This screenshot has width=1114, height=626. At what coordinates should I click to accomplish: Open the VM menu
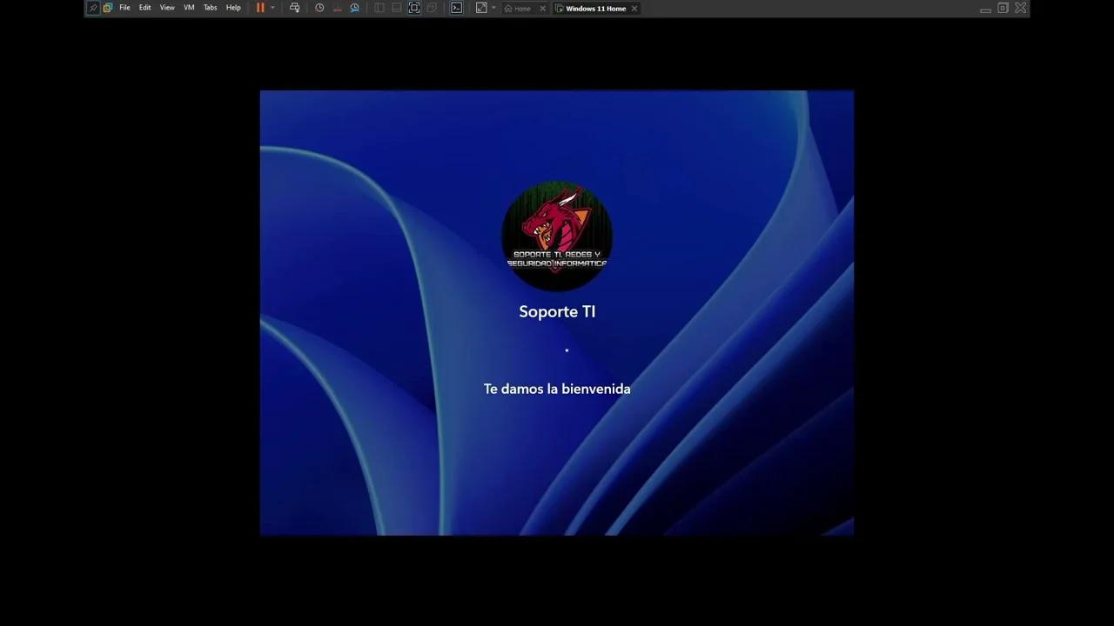coord(188,8)
